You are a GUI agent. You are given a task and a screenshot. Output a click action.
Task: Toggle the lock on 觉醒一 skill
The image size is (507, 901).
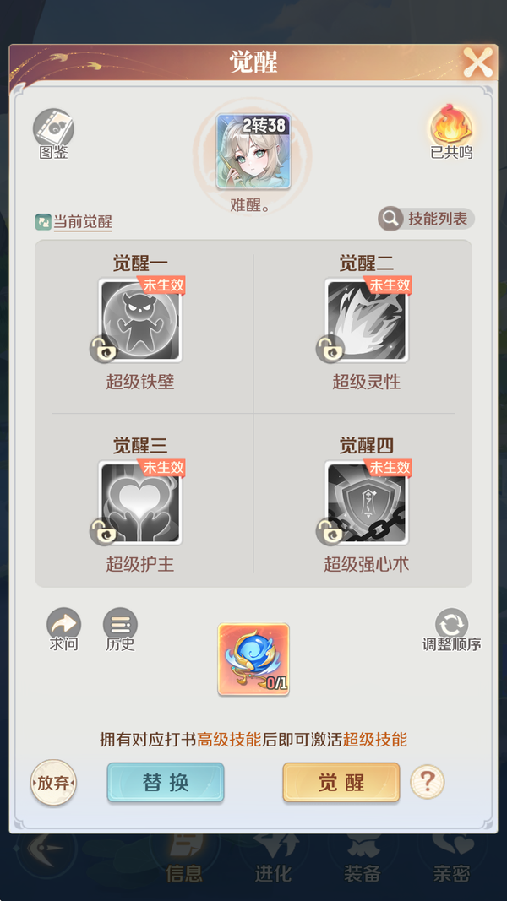[103, 349]
